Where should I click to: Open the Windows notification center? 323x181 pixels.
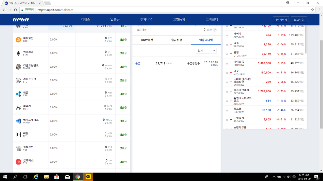(316, 177)
